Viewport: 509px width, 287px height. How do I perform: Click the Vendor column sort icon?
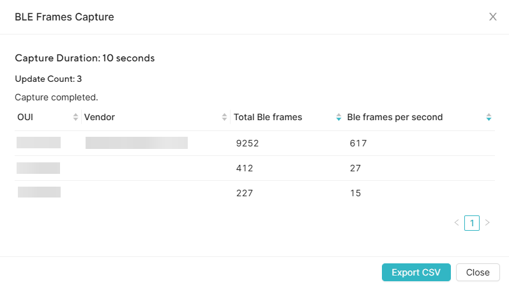click(224, 118)
